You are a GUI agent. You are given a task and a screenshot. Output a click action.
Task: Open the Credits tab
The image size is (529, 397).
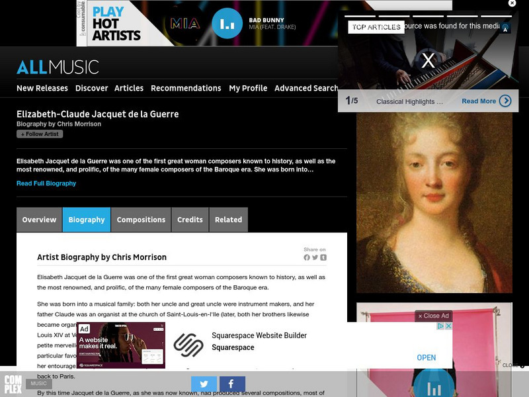pyautogui.click(x=190, y=220)
